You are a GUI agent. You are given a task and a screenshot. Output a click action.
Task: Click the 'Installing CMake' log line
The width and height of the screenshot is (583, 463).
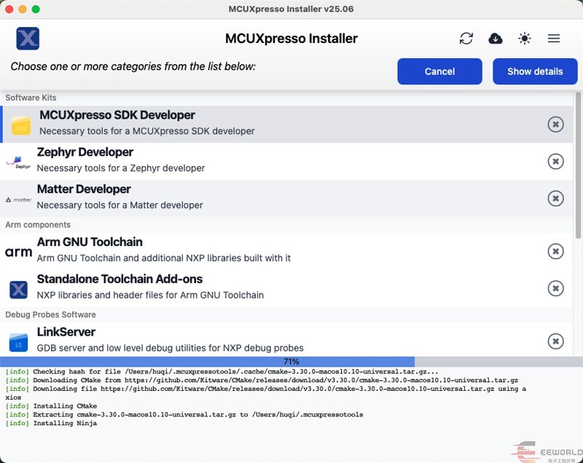[x=51, y=406]
